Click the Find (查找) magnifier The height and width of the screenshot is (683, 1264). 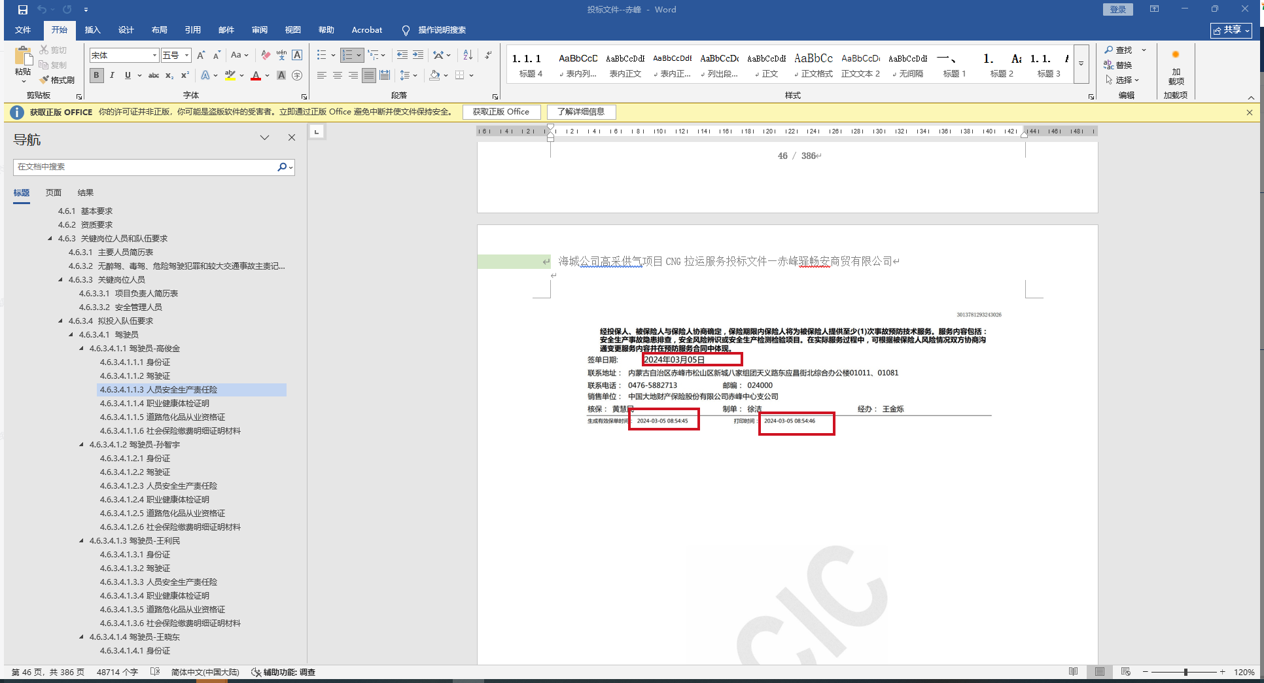pos(1118,50)
